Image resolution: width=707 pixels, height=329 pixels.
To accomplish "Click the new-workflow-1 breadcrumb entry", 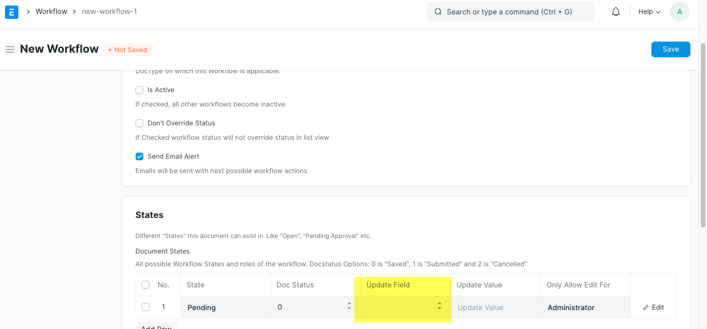I will tap(109, 11).
